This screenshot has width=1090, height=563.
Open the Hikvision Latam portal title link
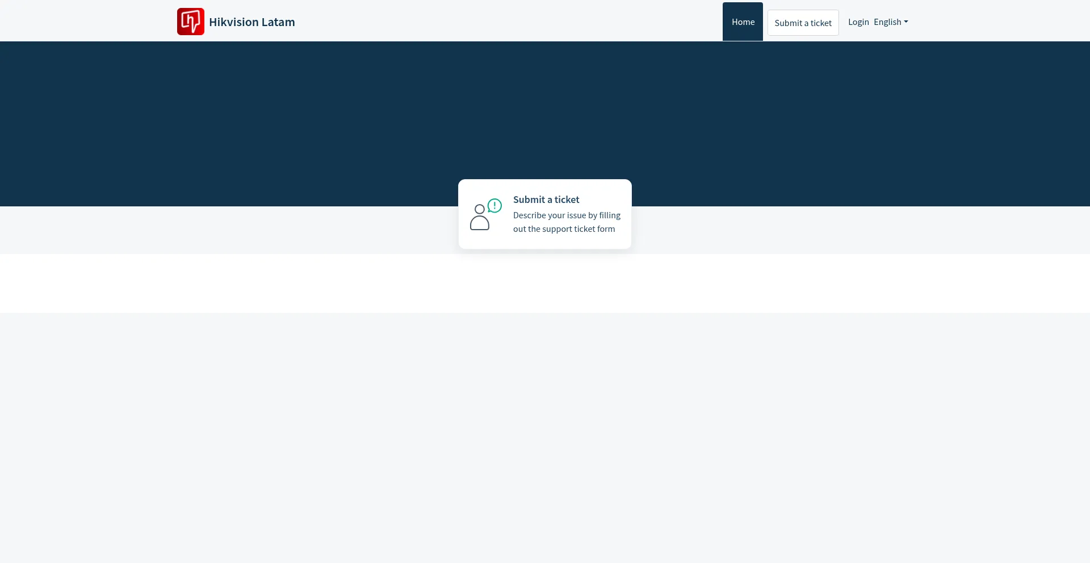coord(252,22)
